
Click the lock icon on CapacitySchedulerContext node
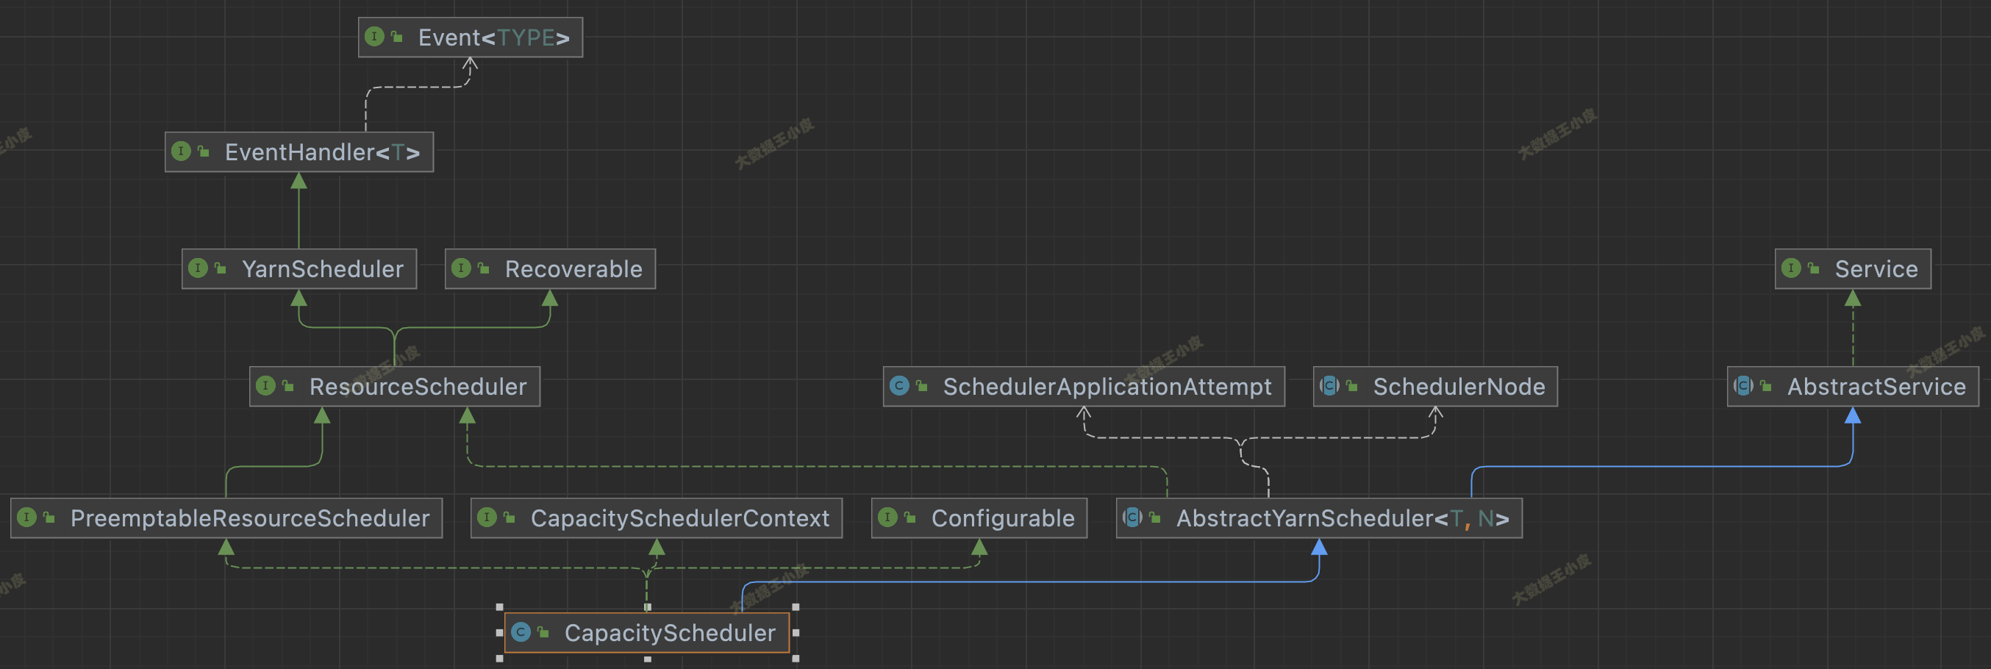(x=509, y=517)
